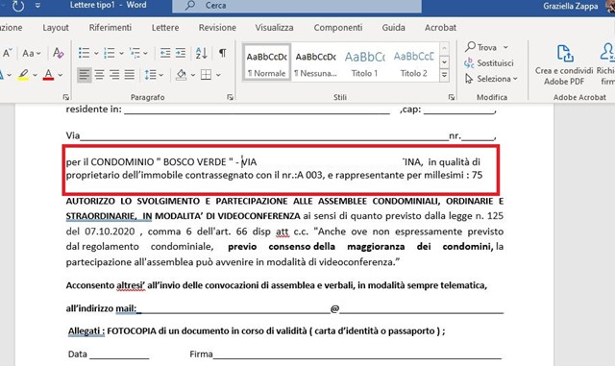Sort text alphabetically A to Z
This screenshot has width=615, height=366.
(201, 53)
